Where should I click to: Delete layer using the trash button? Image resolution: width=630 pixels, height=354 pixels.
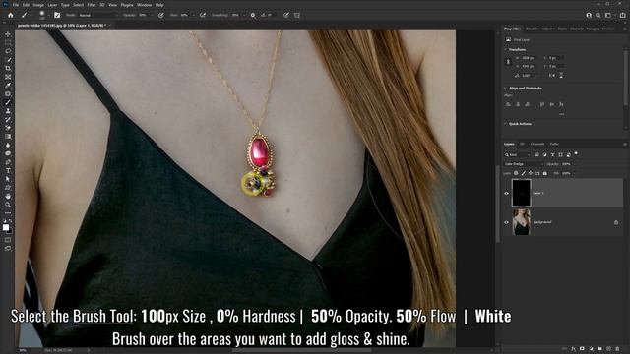[617, 349]
